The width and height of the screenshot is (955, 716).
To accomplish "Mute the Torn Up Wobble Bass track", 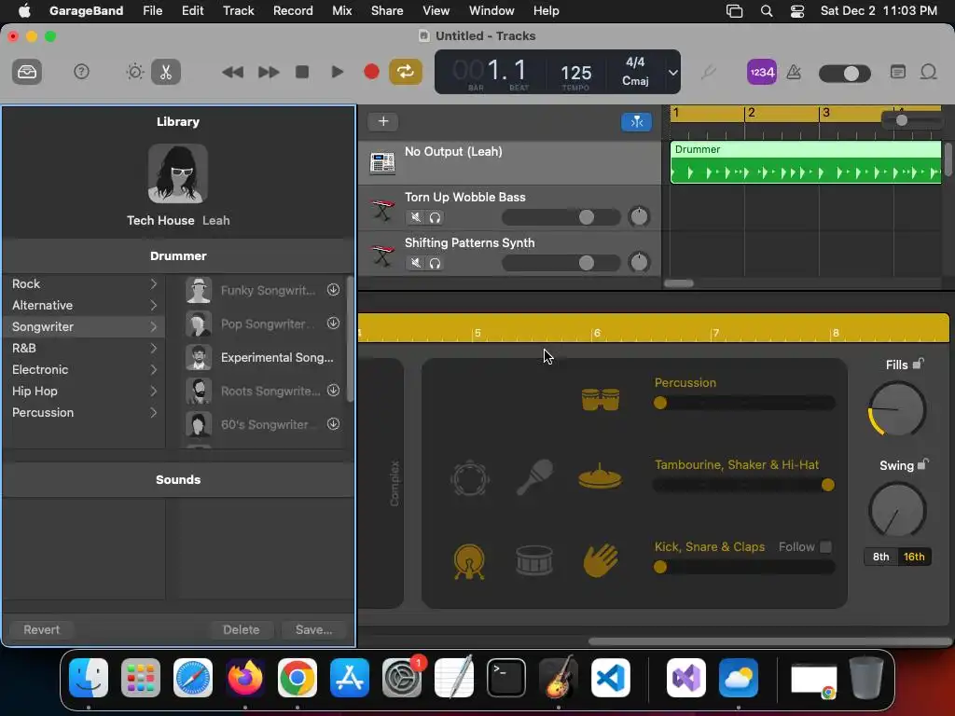I will tap(415, 216).
